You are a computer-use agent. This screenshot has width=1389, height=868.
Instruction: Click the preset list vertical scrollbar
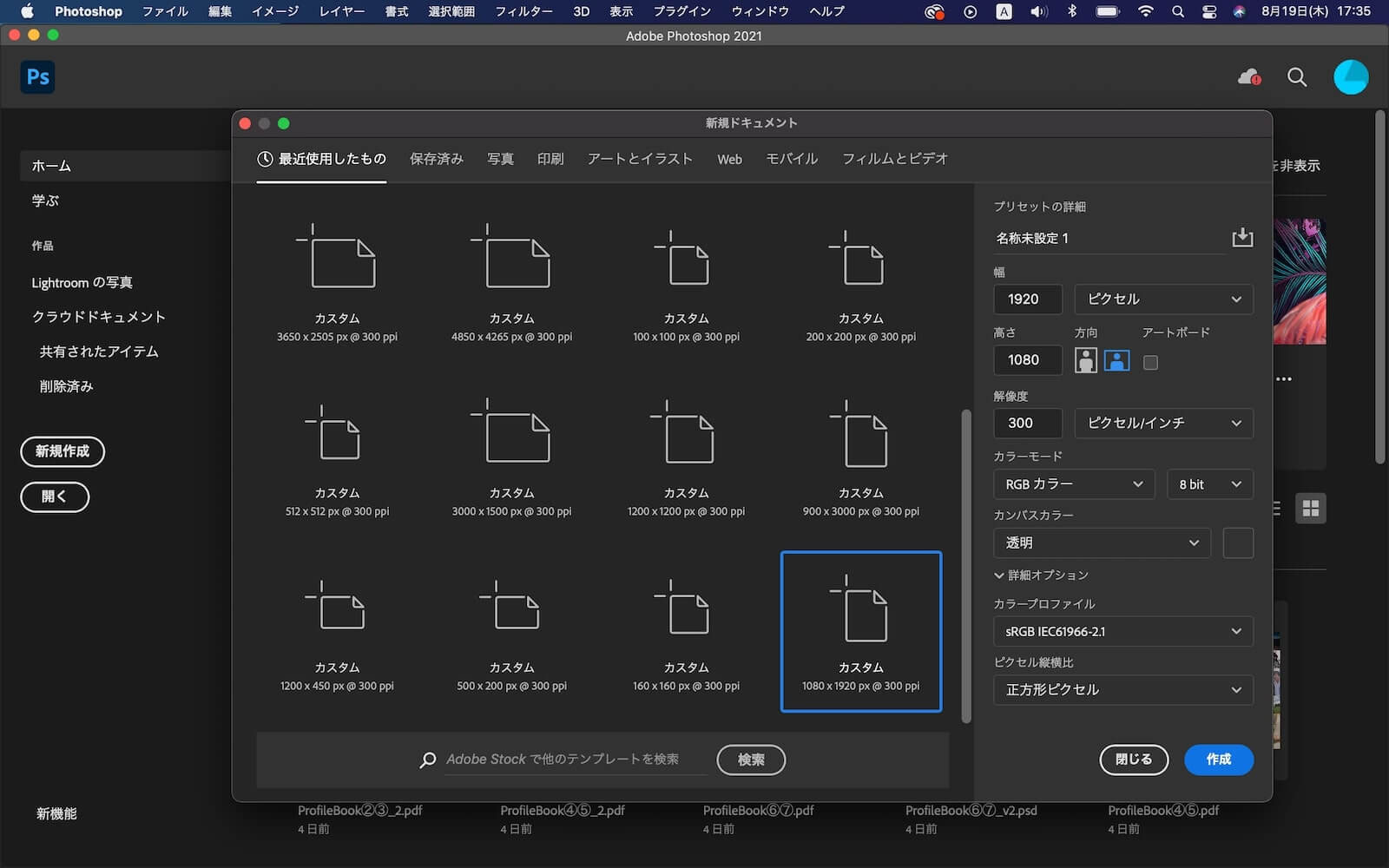point(966,566)
